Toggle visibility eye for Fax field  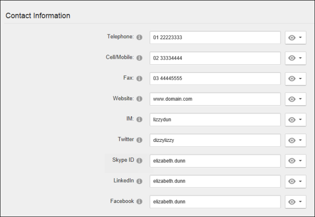click(292, 78)
